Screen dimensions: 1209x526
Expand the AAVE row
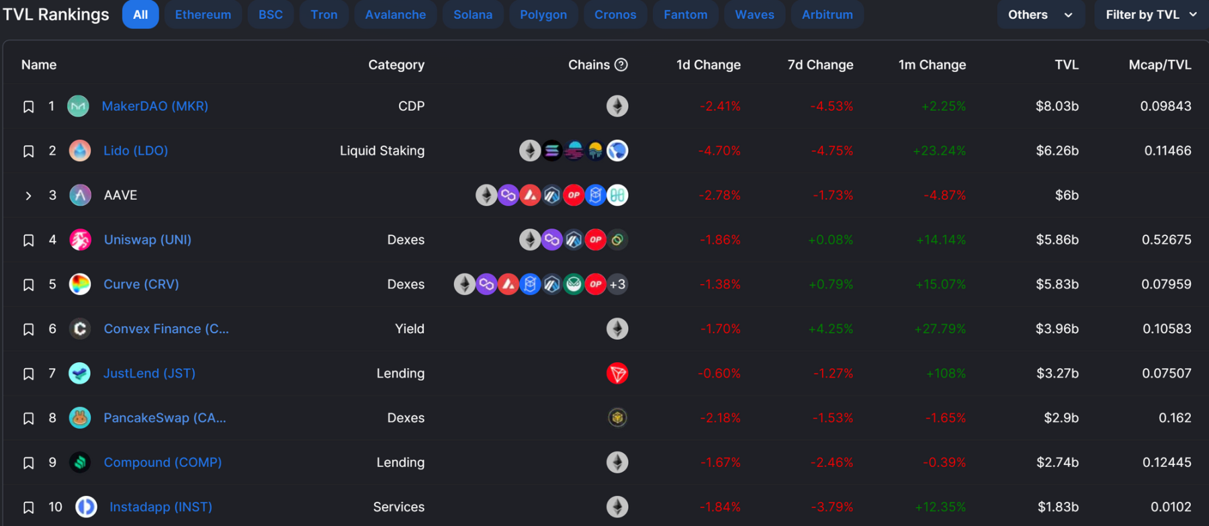[x=28, y=195]
